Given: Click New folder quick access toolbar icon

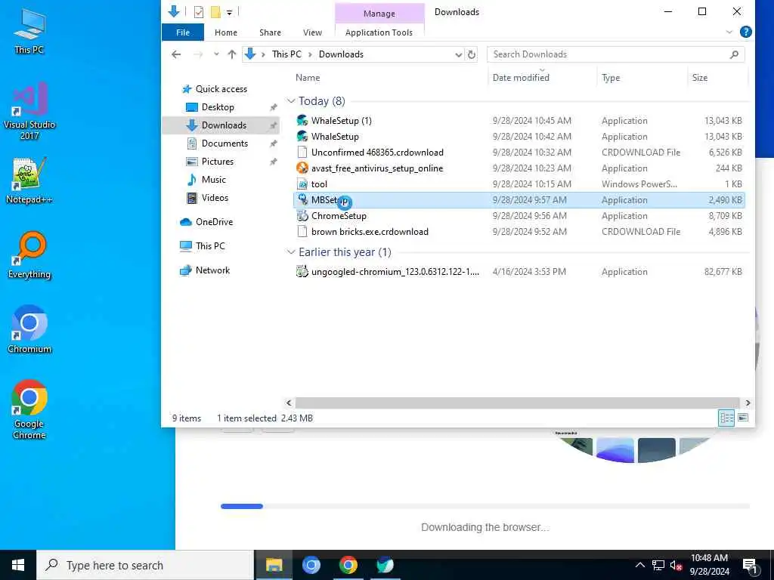Looking at the screenshot, I should pos(215,12).
